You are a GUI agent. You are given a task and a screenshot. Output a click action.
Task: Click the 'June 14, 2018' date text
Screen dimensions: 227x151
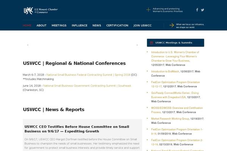[32, 86]
